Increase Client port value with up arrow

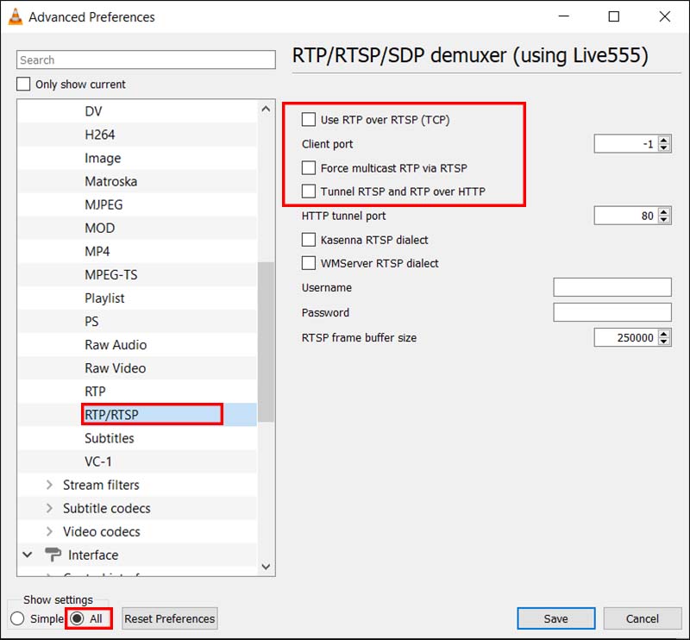pos(664,140)
